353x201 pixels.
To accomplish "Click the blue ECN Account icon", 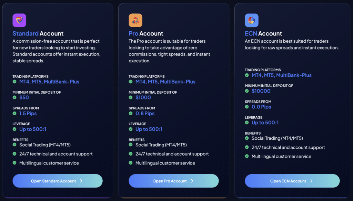I will (252, 20).
